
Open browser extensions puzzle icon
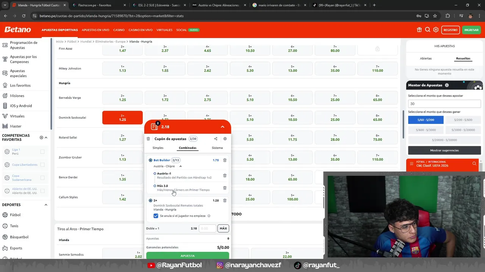tap(448, 16)
